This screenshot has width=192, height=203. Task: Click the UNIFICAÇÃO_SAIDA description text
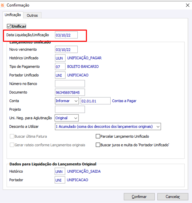click(x=84, y=171)
